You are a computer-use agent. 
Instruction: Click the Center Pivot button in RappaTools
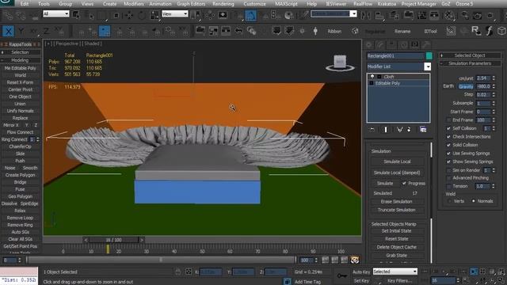pyautogui.click(x=20, y=89)
